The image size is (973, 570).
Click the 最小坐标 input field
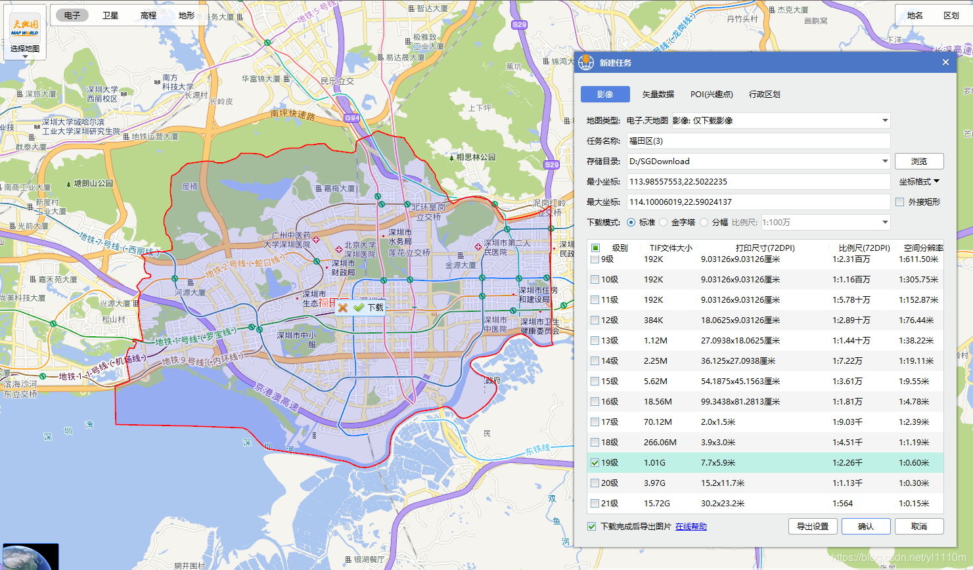(758, 181)
